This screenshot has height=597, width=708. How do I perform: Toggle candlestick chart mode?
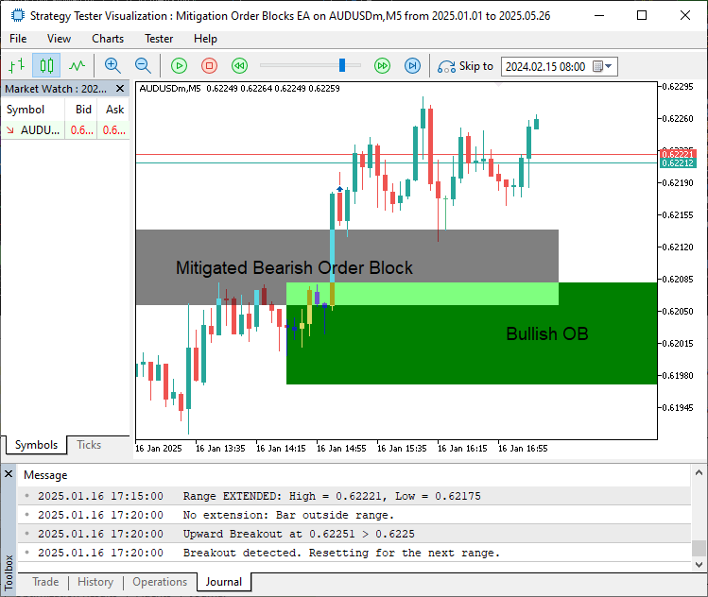click(46, 66)
